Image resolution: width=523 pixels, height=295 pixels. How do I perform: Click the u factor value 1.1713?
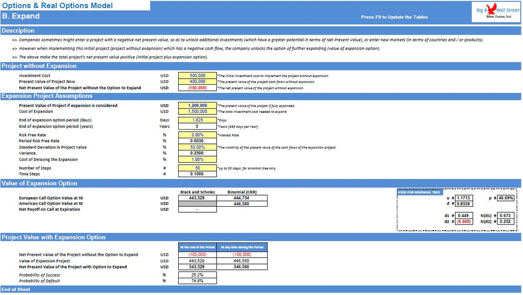(464, 198)
